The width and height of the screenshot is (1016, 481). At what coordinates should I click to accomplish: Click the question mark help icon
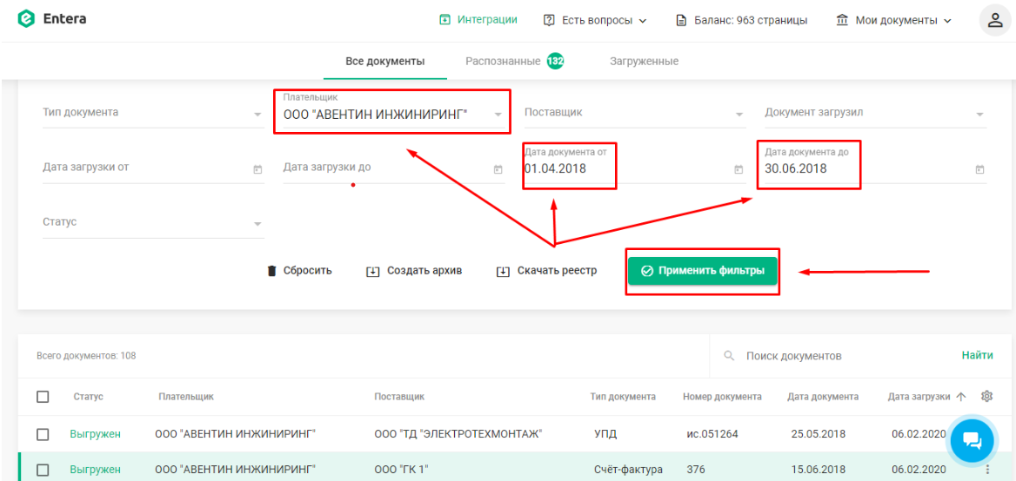549,21
